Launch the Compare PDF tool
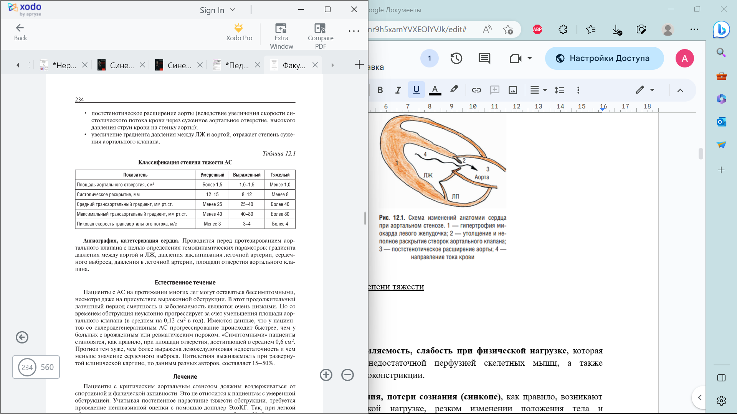The image size is (737, 414). click(x=321, y=36)
